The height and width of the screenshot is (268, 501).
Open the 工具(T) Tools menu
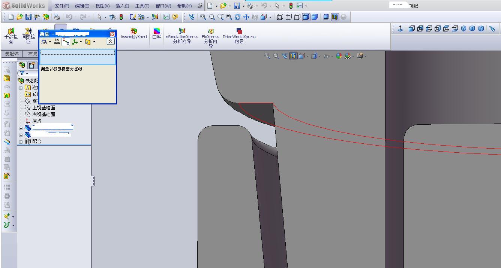click(142, 6)
